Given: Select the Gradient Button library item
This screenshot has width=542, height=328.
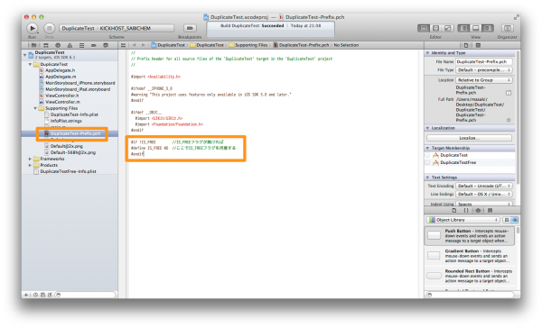Looking at the screenshot, I should (470, 256).
